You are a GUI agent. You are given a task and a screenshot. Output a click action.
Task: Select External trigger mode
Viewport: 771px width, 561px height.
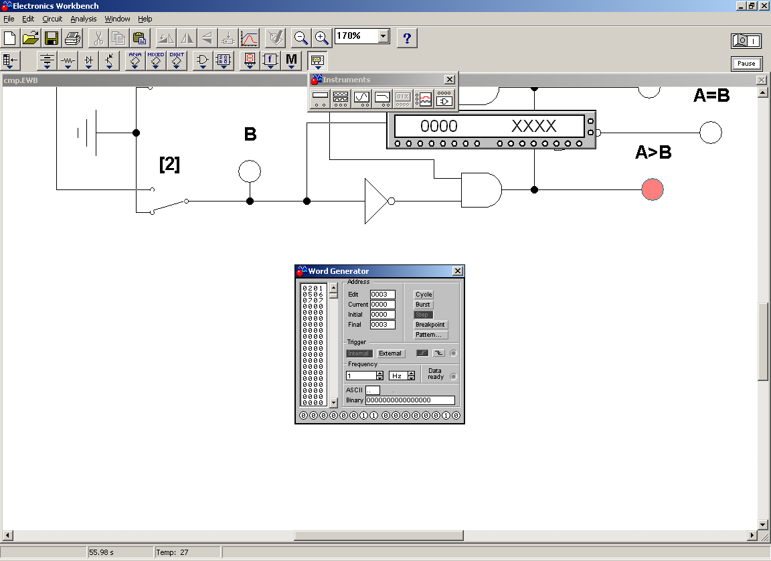click(x=390, y=353)
